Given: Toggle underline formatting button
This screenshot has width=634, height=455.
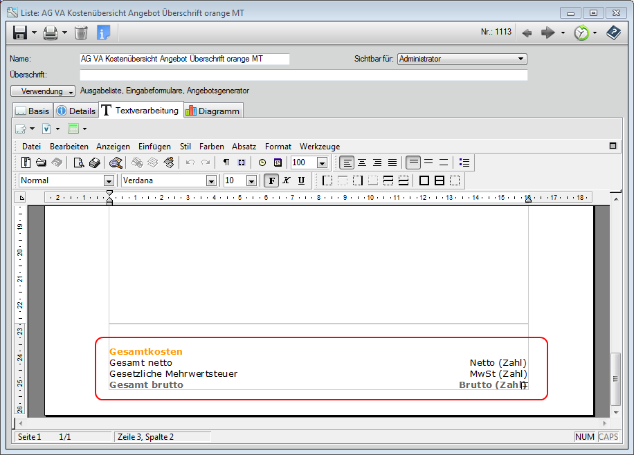Looking at the screenshot, I should [x=301, y=180].
